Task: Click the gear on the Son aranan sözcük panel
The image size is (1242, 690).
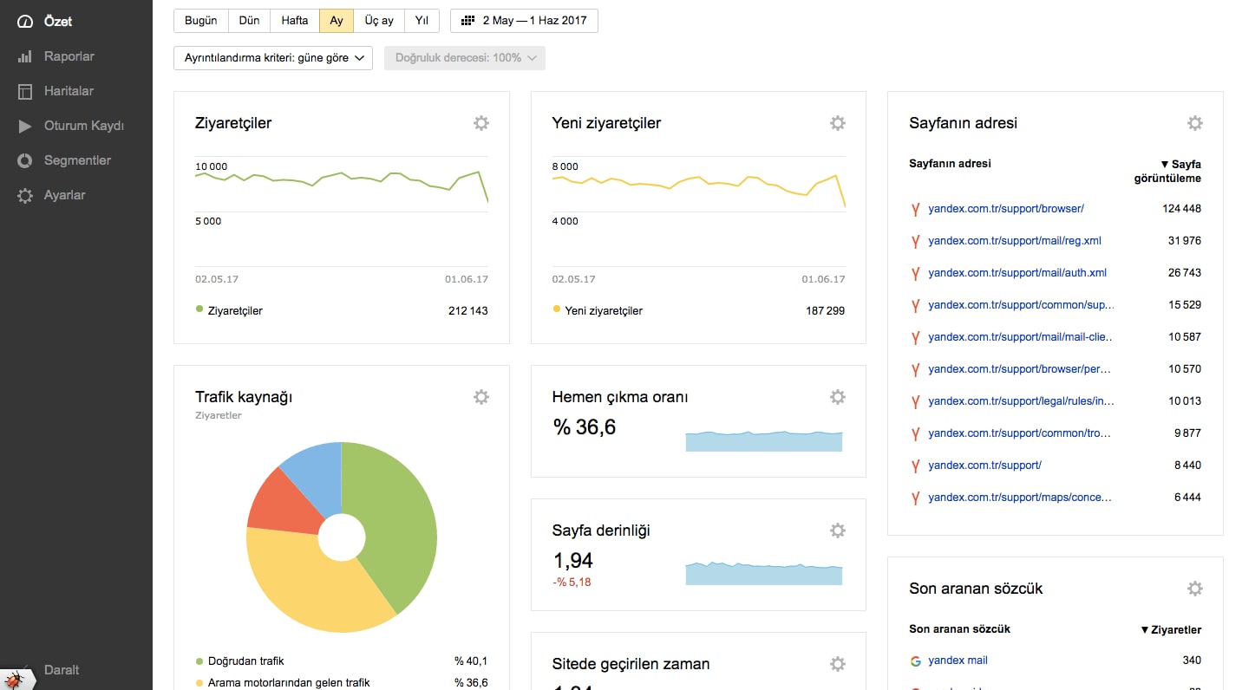Action: click(x=1194, y=588)
